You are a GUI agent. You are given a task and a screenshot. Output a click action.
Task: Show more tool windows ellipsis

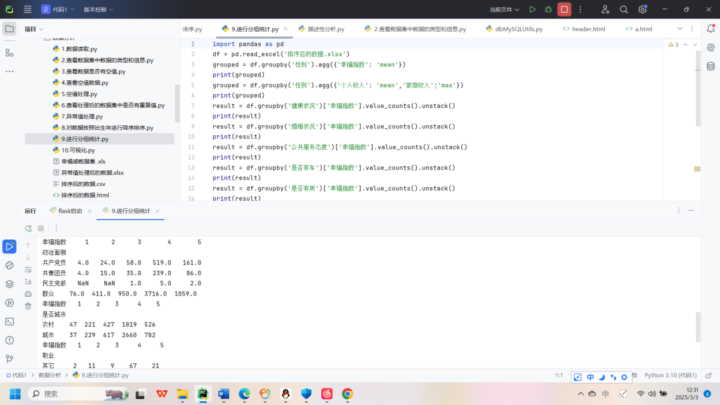tap(9, 72)
